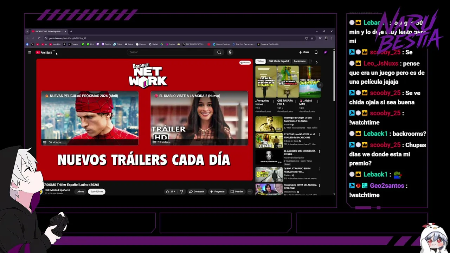Start voice search with the microphone icon

point(230,52)
